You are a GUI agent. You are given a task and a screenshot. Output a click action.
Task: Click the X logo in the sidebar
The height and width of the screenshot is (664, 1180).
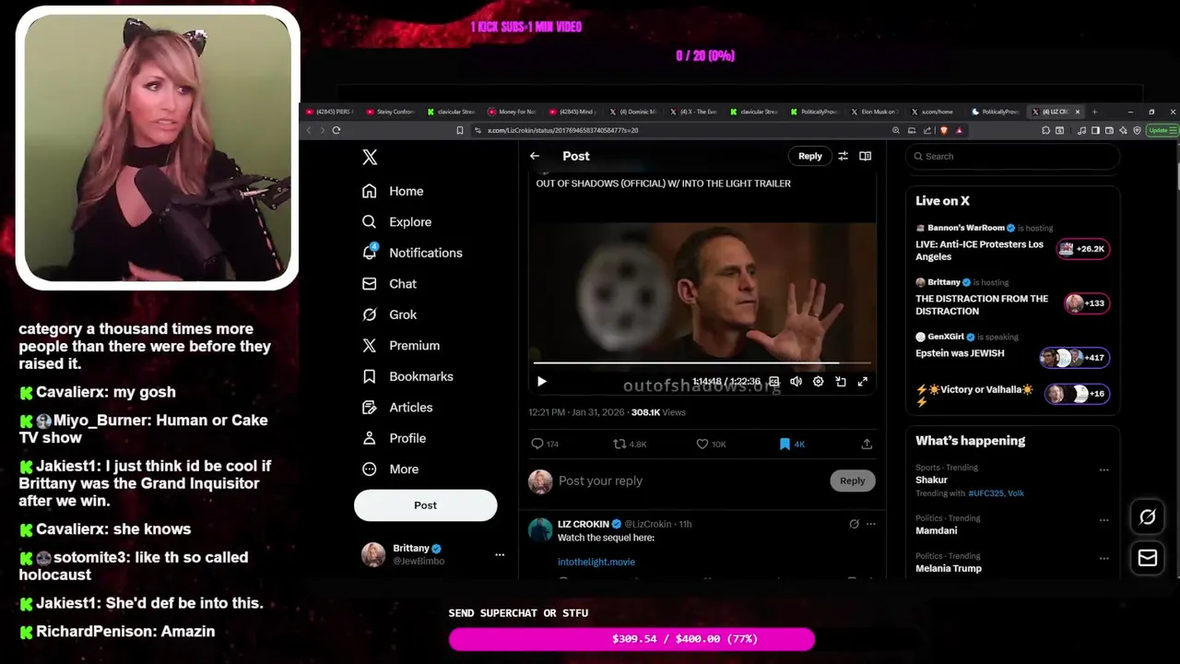tap(370, 157)
